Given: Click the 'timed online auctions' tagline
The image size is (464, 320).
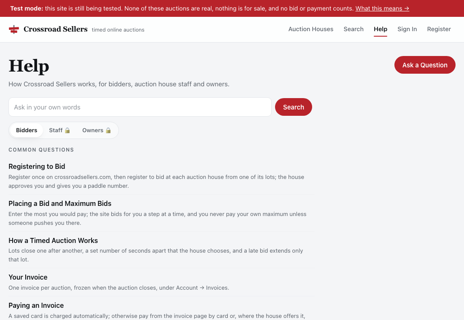Looking at the screenshot, I should 118,30.
